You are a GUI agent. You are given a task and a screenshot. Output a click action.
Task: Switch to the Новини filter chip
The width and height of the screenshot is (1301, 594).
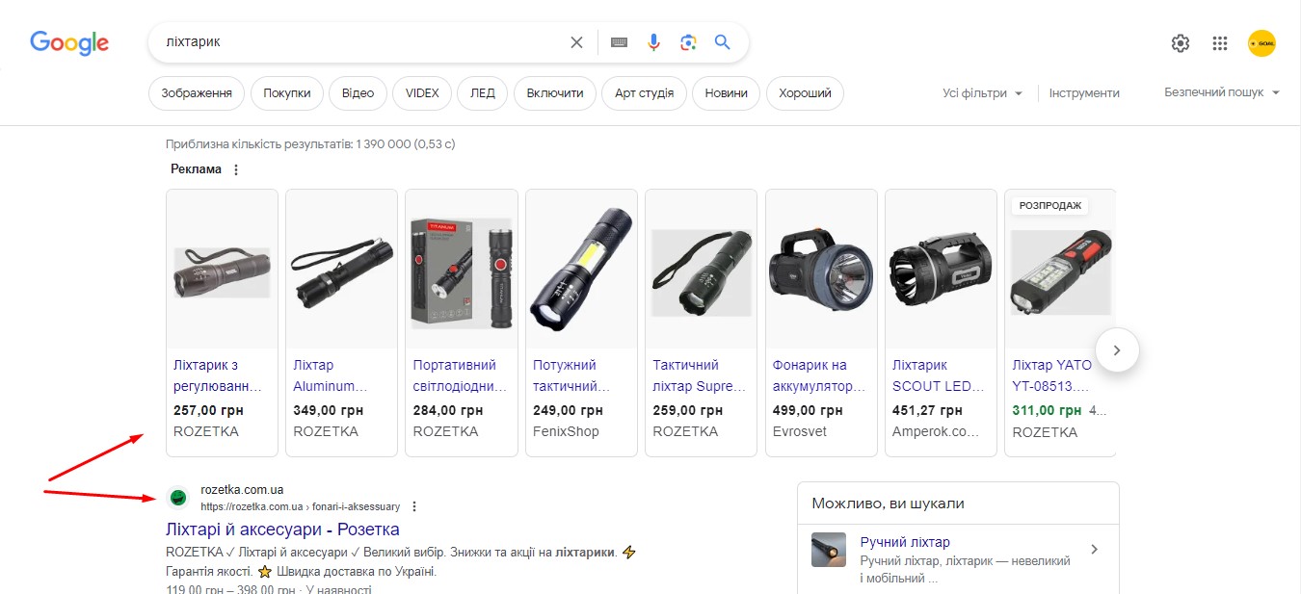[726, 93]
